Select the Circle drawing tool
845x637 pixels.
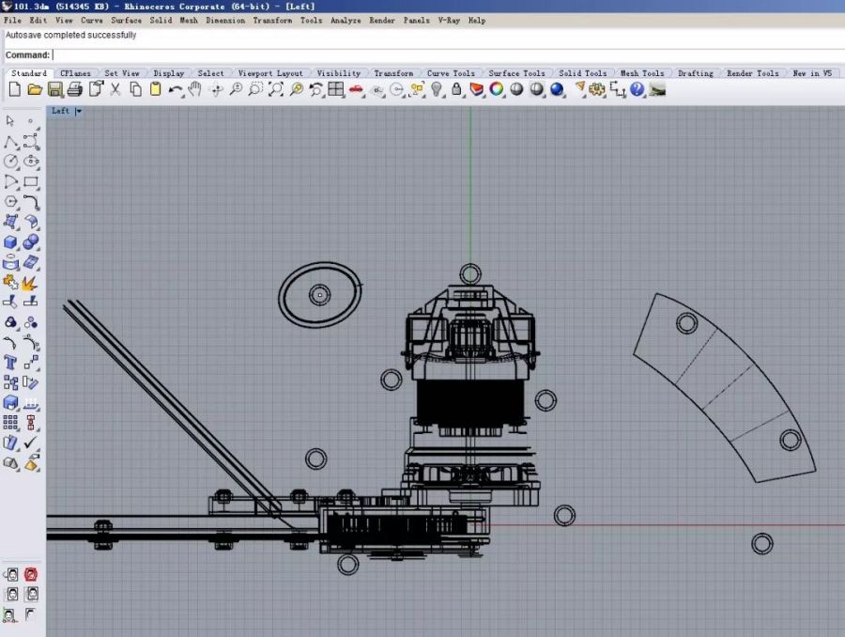point(11,162)
